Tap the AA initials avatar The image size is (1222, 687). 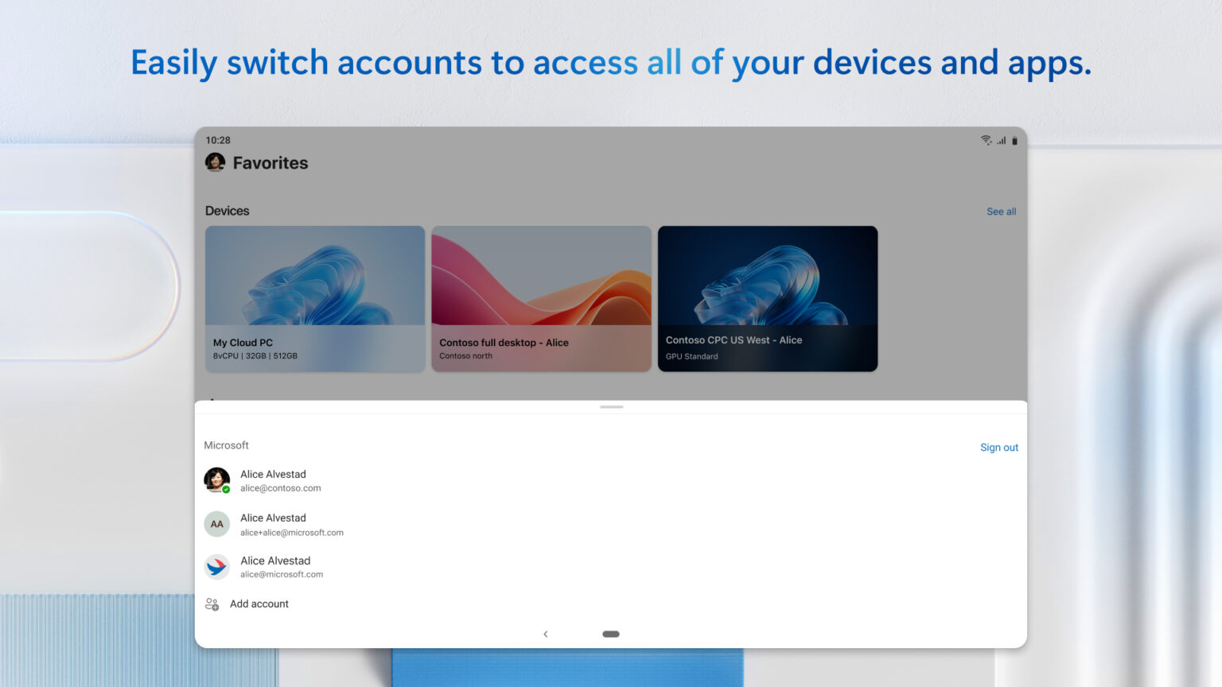(x=216, y=524)
